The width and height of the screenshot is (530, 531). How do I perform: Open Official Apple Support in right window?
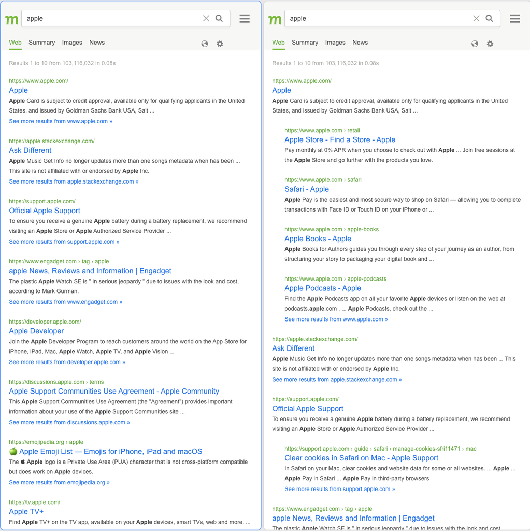[308, 409]
